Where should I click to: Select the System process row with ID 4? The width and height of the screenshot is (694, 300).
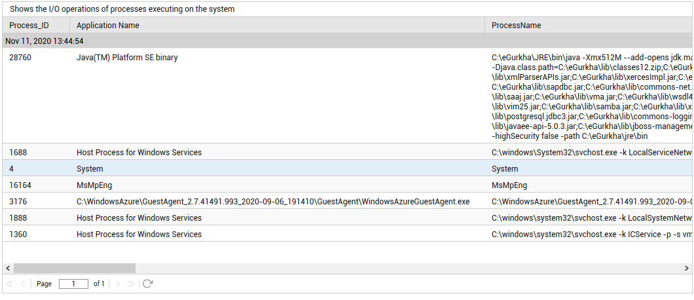point(348,168)
